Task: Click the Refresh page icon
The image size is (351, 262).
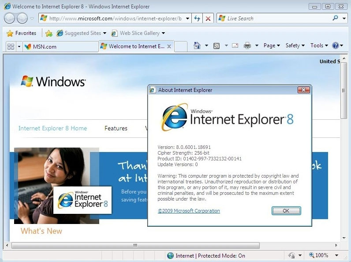Action: (x=197, y=19)
